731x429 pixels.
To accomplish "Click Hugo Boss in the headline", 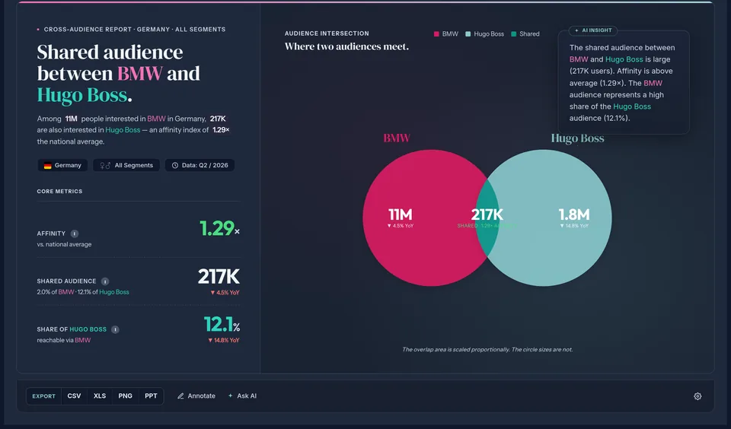I will (82, 95).
